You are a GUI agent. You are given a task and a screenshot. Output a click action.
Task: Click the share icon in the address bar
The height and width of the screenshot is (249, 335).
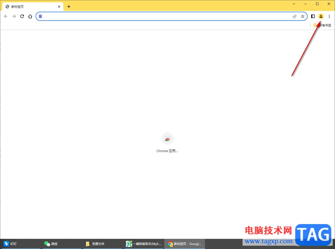click(x=294, y=16)
